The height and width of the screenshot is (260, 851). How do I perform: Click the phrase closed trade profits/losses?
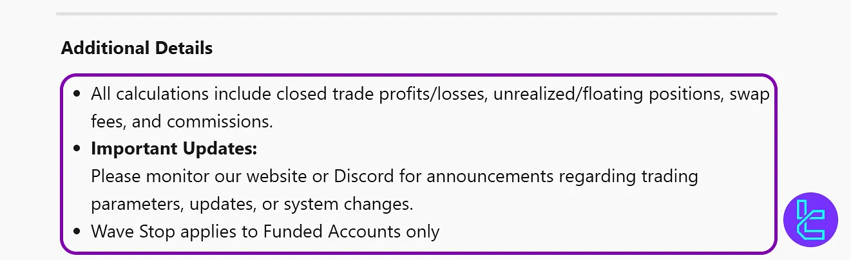[382, 94]
